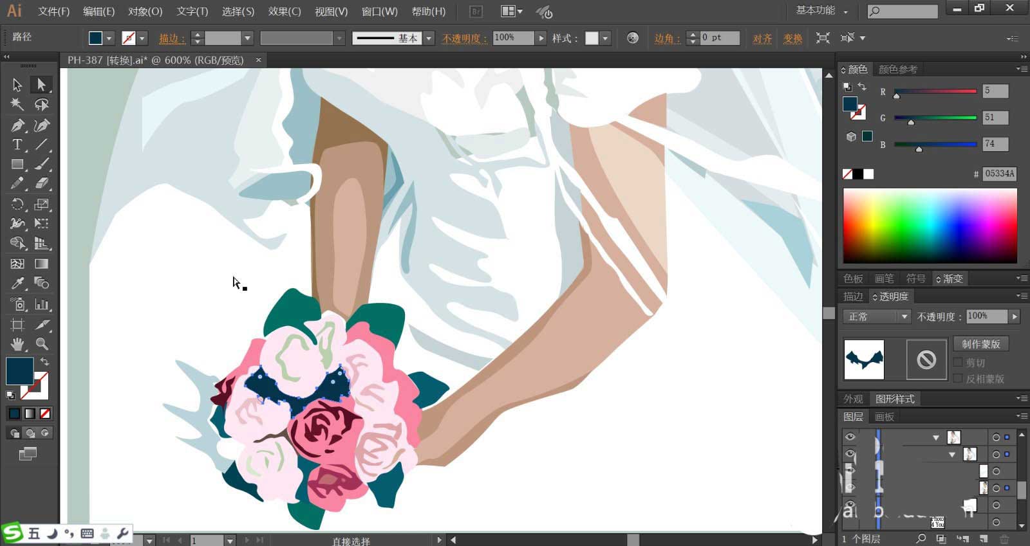
Task: Select the Eyedropper tool
Action: click(x=17, y=284)
